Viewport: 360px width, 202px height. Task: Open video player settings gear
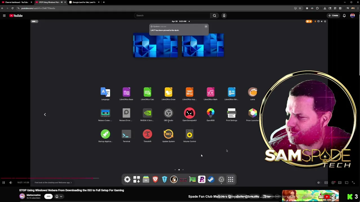click(333, 183)
